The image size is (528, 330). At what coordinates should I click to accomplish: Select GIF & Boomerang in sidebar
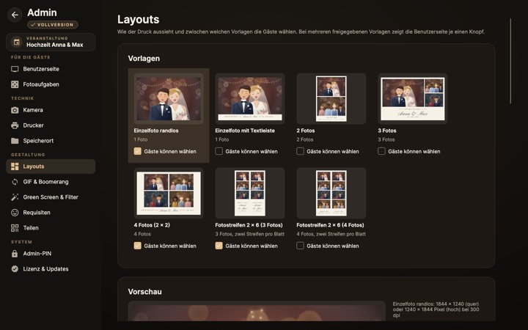[51, 182]
